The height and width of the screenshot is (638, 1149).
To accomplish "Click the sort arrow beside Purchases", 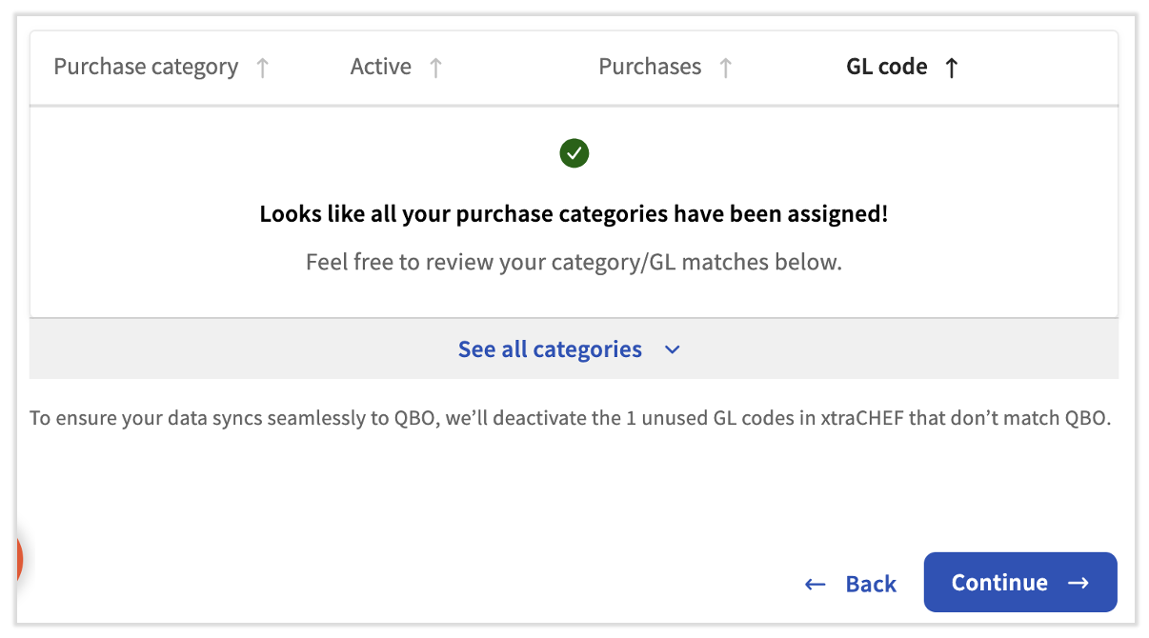I will tap(726, 67).
